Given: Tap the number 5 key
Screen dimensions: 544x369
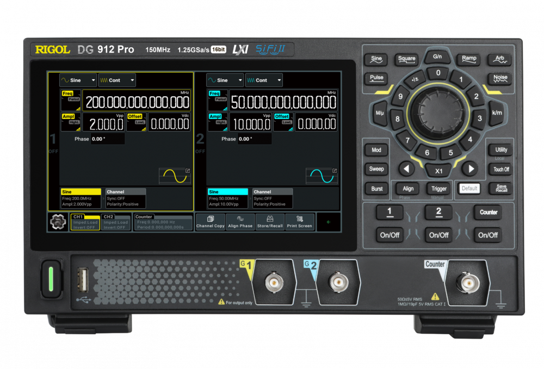Looking at the screenshot, I should coord(450,153).
